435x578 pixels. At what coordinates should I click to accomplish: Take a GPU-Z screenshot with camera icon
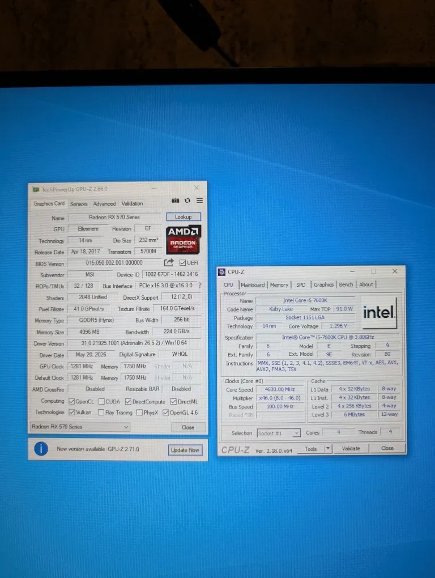point(176,201)
